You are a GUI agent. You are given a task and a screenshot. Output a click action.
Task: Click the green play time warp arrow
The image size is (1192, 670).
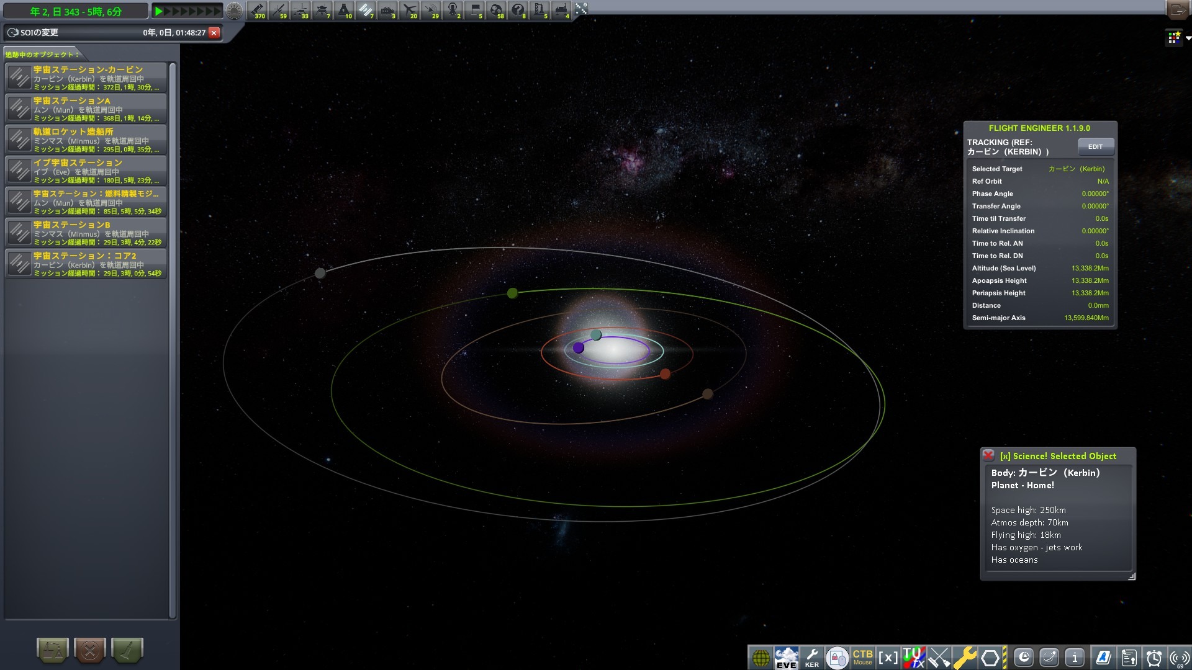click(x=159, y=11)
